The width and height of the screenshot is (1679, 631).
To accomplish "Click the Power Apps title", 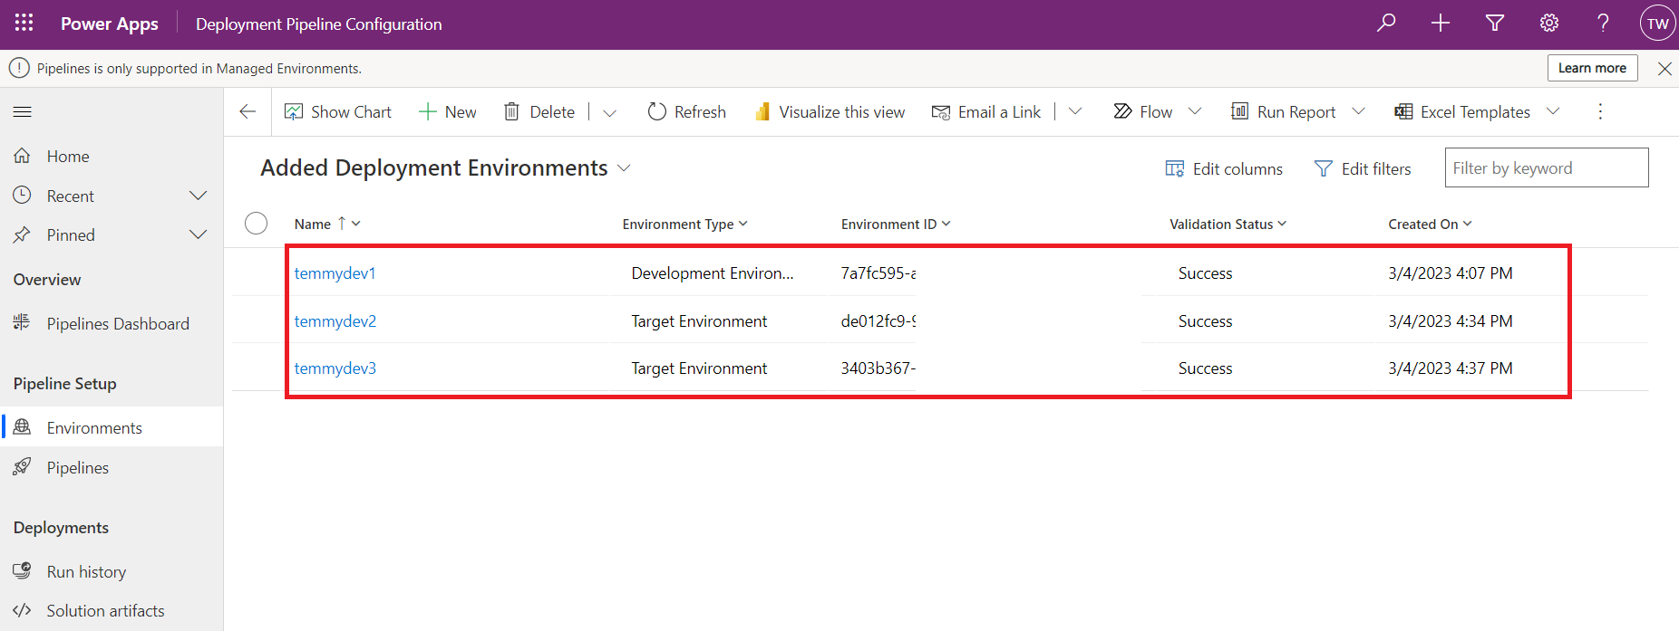I will [x=110, y=24].
